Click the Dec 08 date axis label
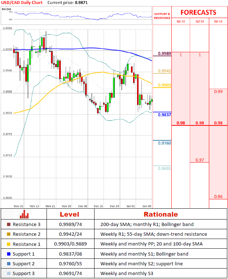The height and width of the screenshot is (279, 228). [83, 206]
